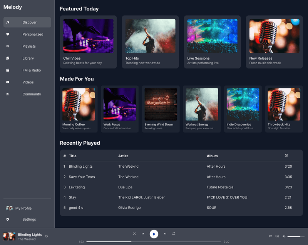Seek on the song progress bar

click(154, 242)
